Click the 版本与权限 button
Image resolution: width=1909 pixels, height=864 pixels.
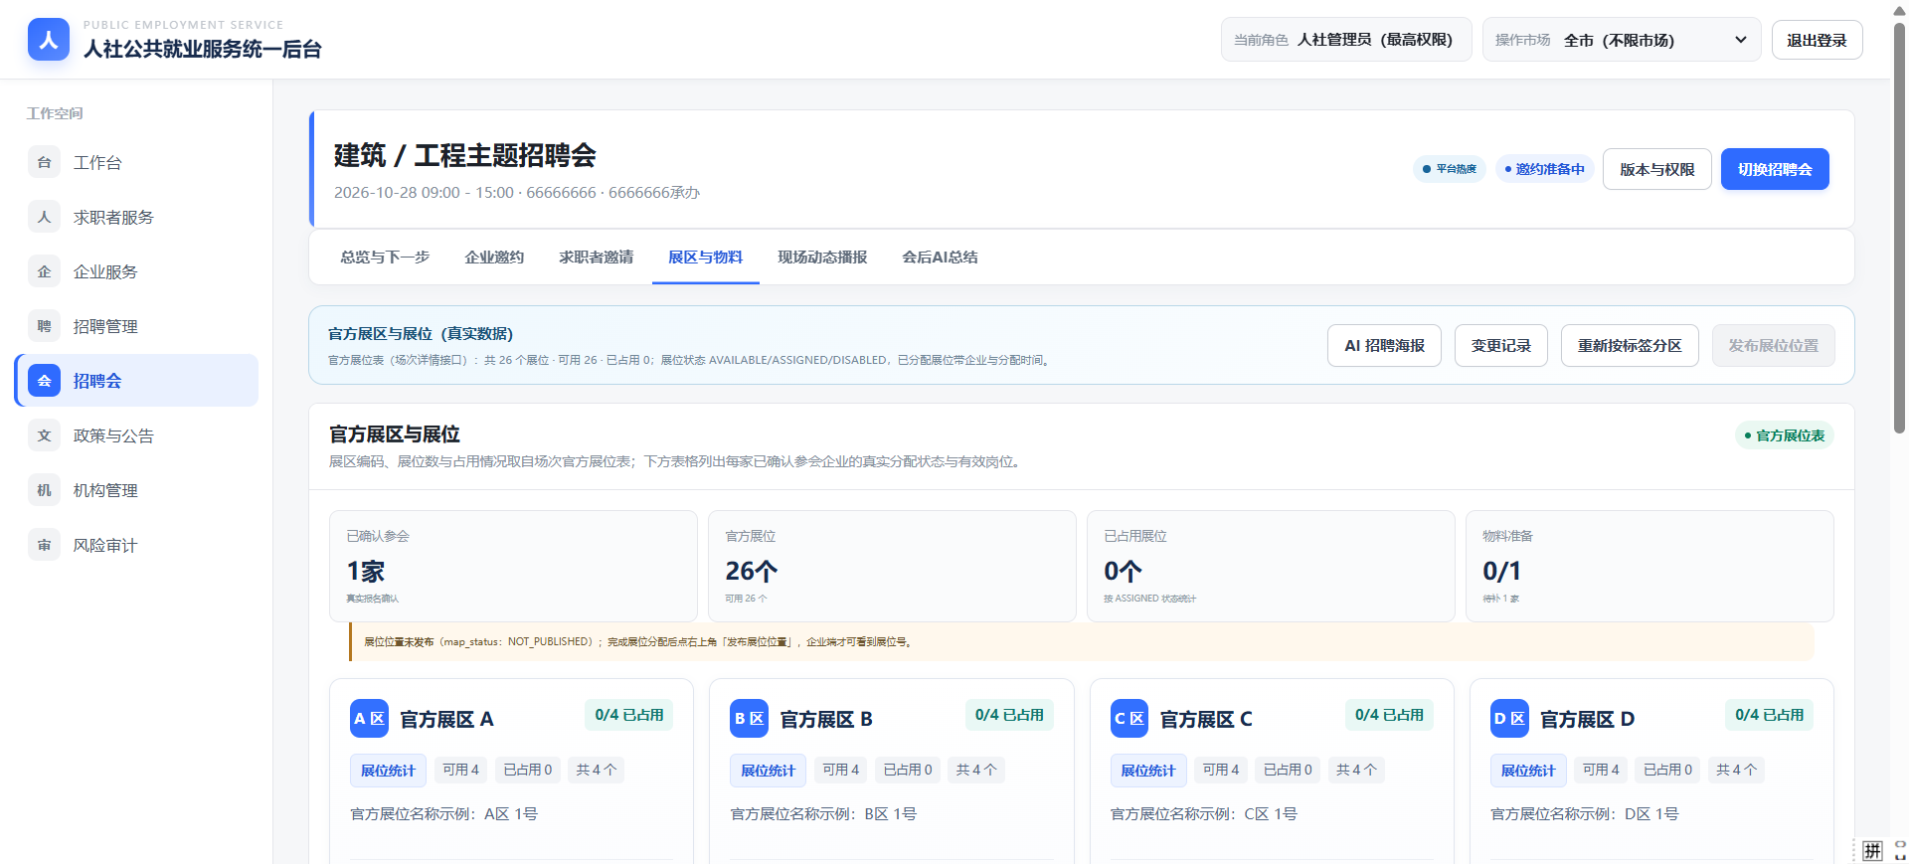[x=1656, y=169]
